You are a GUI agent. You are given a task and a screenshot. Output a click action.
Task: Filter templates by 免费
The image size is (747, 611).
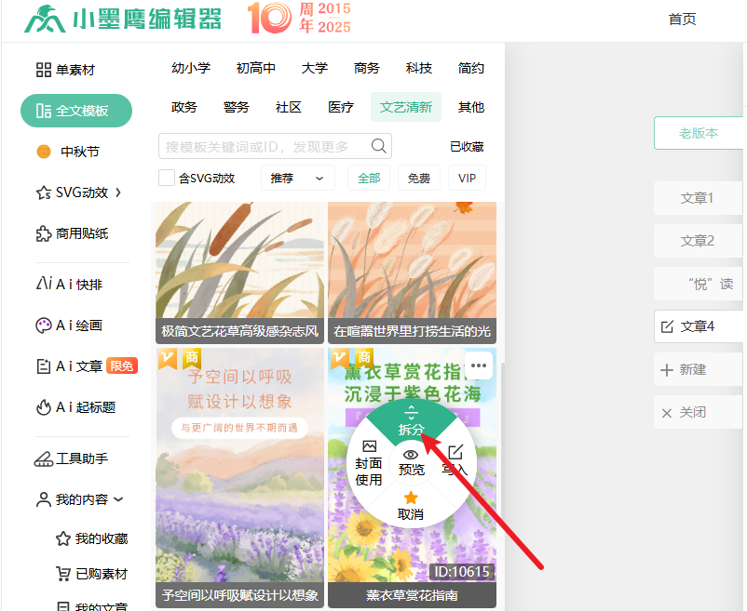419,178
